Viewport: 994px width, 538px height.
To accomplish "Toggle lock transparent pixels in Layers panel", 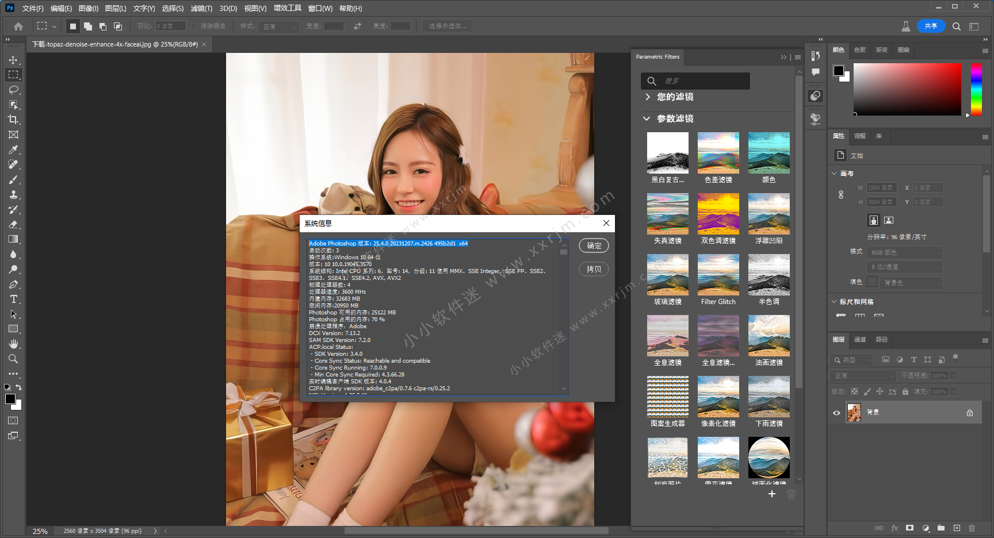I will [x=854, y=391].
